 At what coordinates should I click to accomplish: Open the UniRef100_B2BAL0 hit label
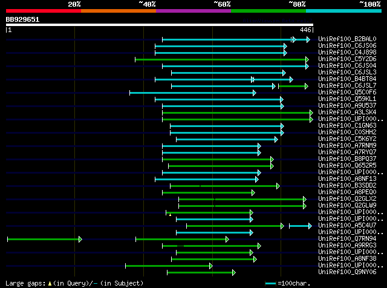point(347,39)
